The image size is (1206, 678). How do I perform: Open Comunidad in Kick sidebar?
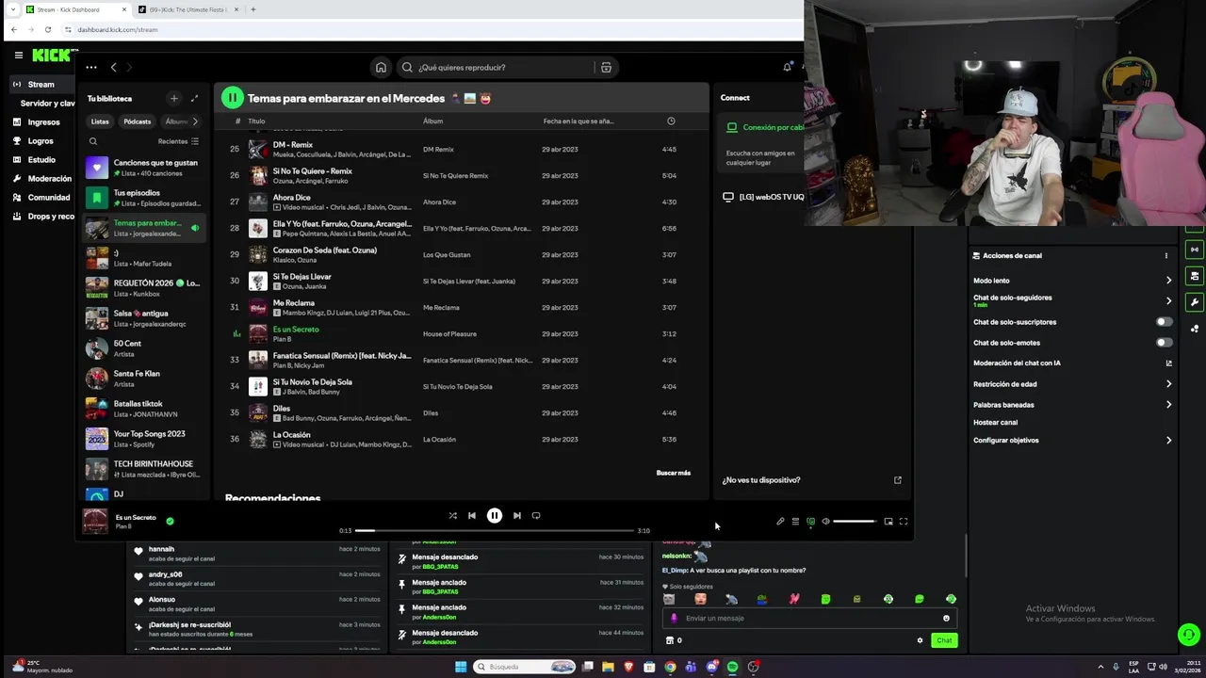(48, 197)
